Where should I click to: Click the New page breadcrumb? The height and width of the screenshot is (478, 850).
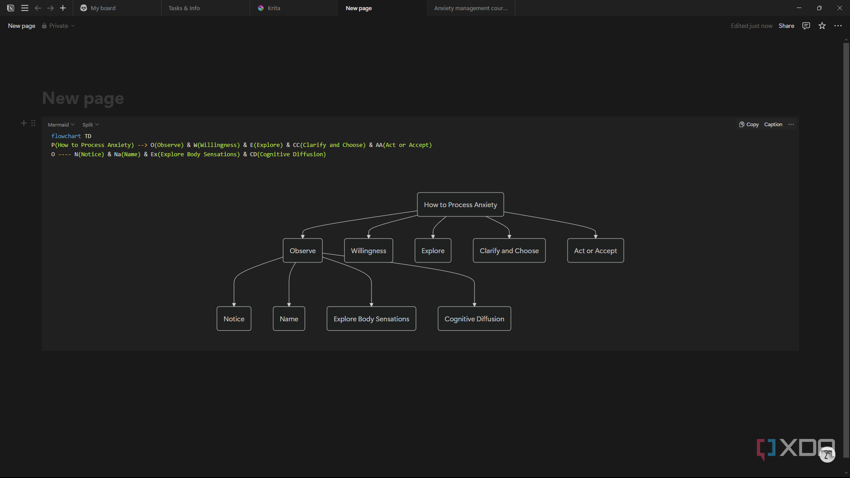22,26
